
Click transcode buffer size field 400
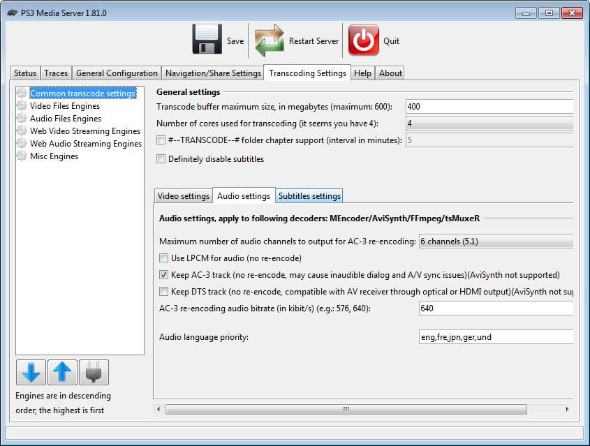click(x=489, y=106)
